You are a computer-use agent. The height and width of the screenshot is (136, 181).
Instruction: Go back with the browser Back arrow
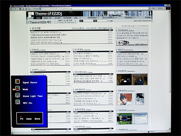[x=11, y=9]
